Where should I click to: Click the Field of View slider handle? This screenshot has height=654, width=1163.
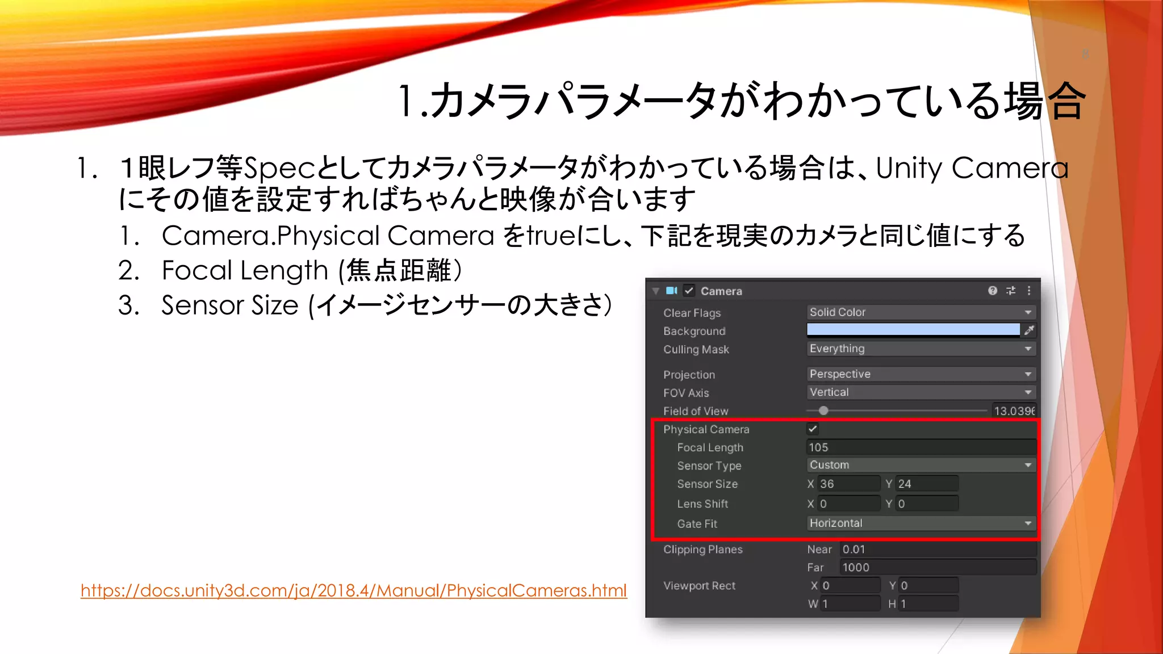point(823,410)
